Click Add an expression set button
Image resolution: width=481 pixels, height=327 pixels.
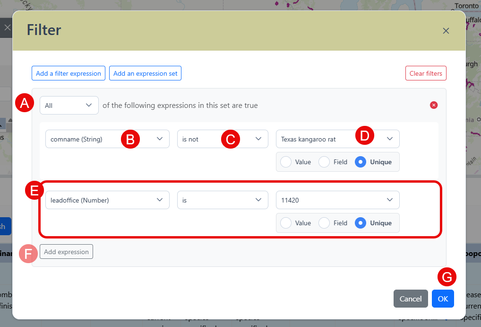145,73
